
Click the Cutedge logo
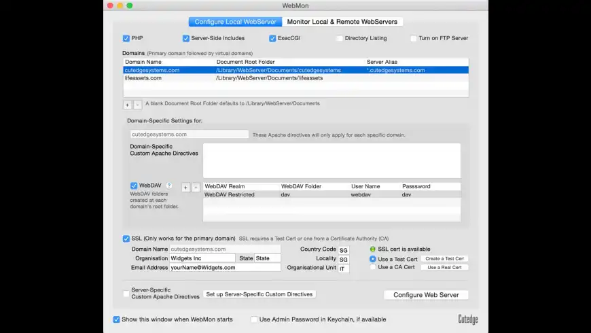469,319
